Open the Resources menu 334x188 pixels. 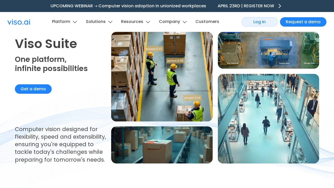click(x=132, y=22)
